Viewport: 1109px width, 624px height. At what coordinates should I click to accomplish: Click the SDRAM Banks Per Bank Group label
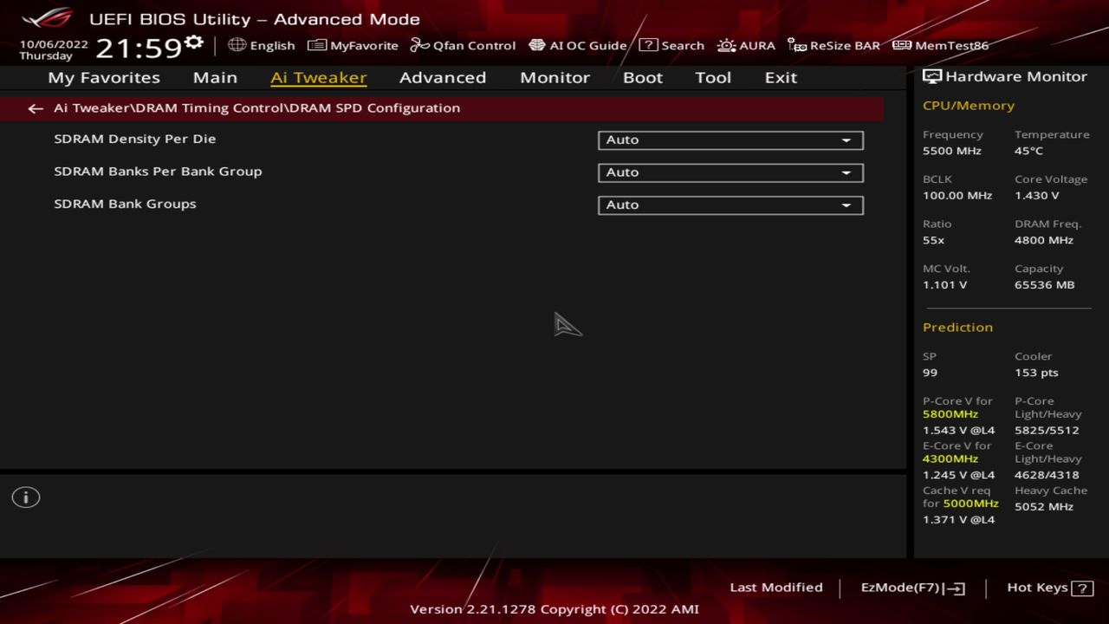[x=158, y=172]
